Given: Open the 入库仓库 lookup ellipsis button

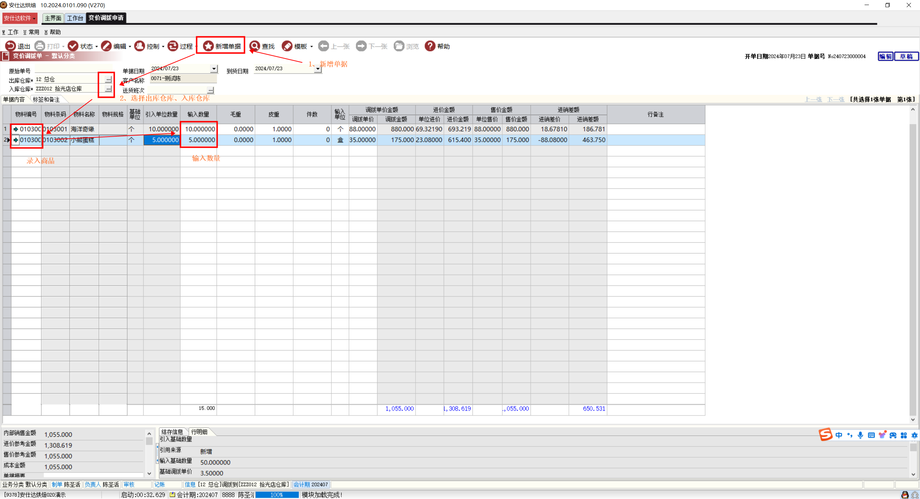Looking at the screenshot, I should coord(108,88).
